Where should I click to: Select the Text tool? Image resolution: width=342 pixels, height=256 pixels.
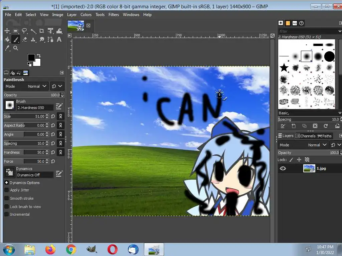point(59,39)
